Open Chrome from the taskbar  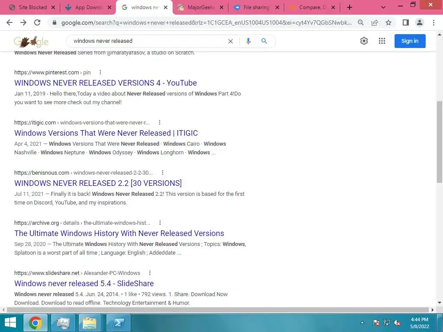[x=35, y=322]
